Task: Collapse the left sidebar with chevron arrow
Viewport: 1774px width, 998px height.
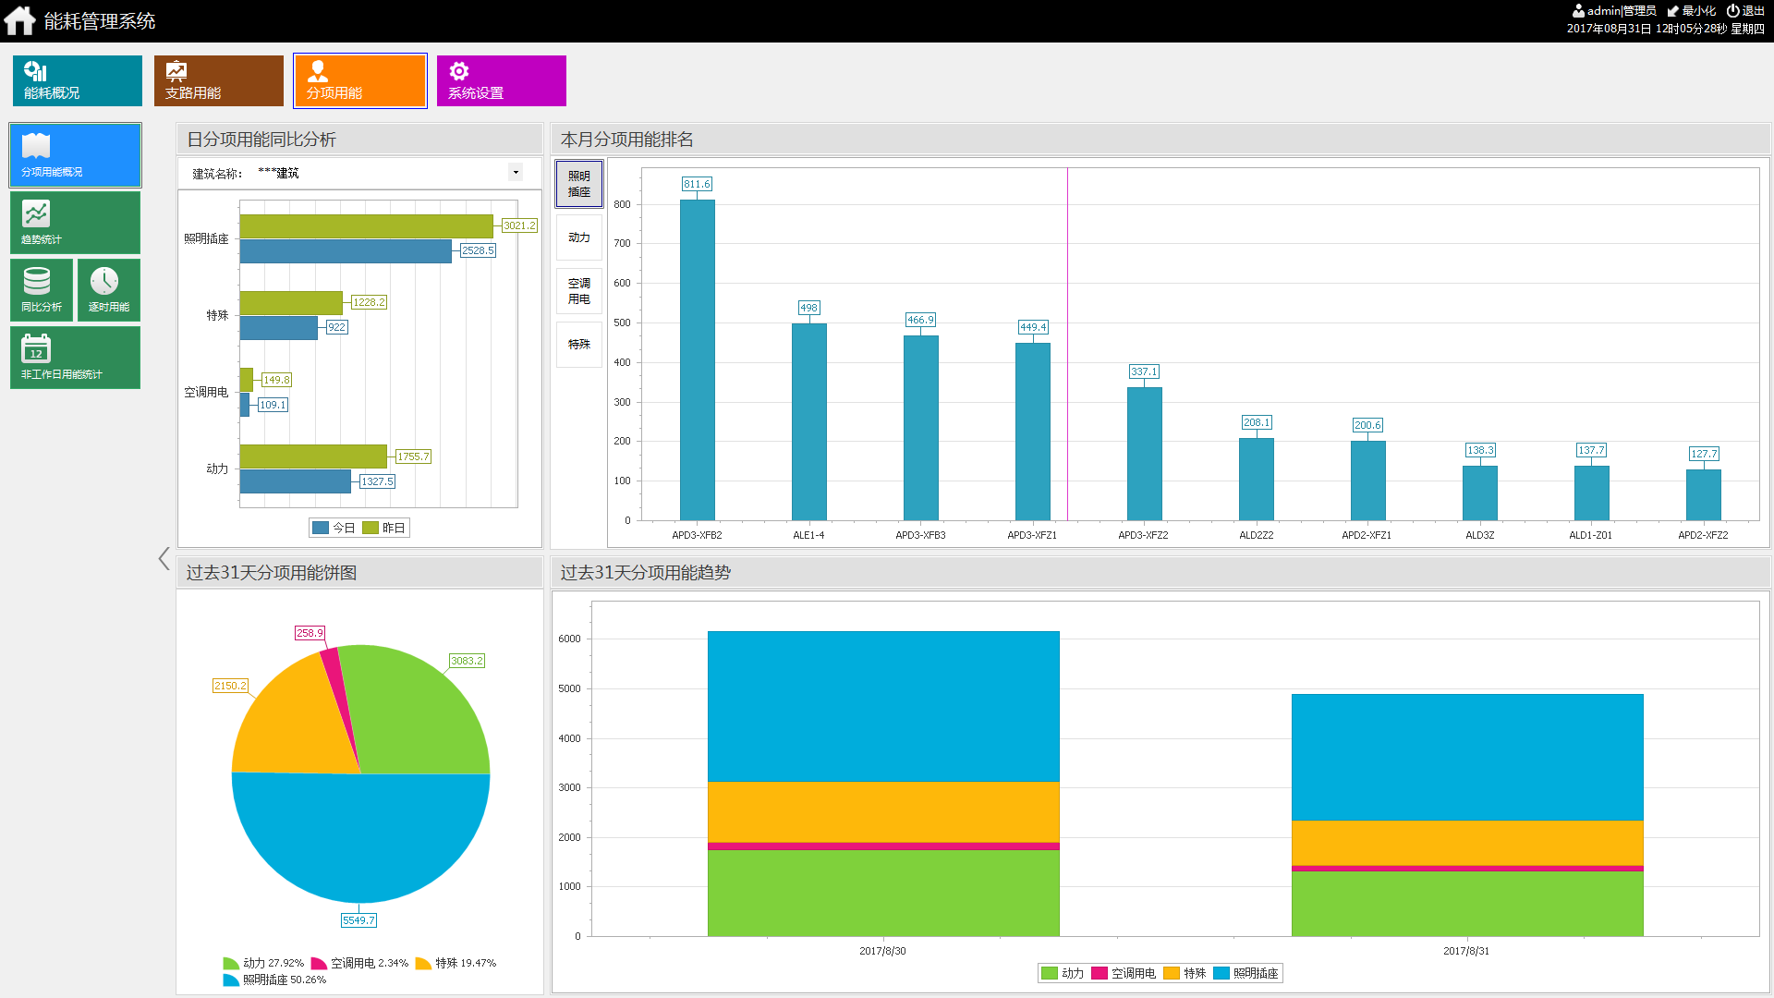Action: pos(164,558)
